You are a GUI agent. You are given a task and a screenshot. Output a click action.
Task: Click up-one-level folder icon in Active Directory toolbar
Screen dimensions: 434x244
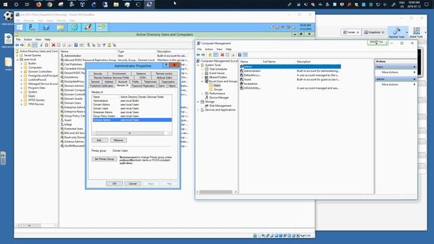[28, 45]
